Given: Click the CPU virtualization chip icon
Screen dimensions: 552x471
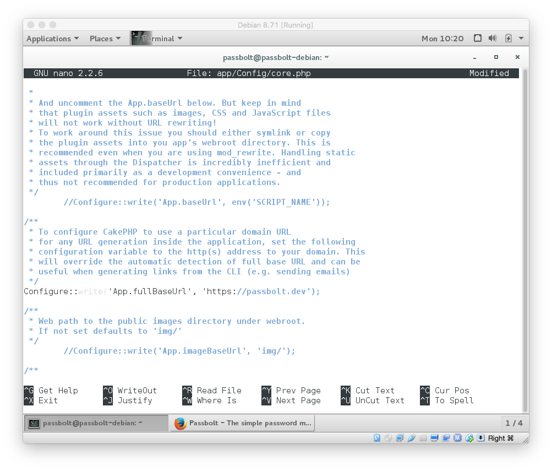Looking at the screenshot, I should click(458, 438).
